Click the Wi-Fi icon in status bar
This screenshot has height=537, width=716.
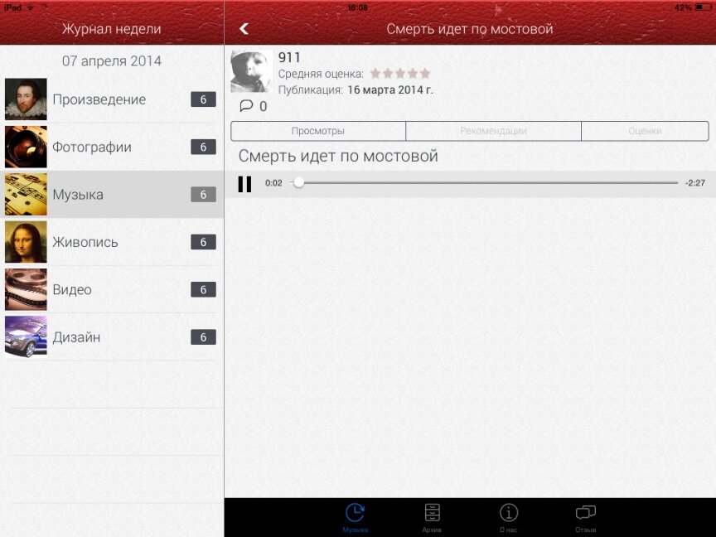pos(31,7)
